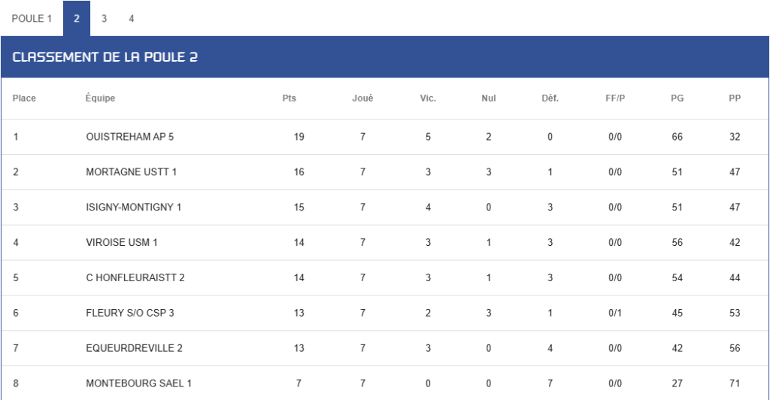Choose C HONFLEURAISTT 2 team
770x400 pixels.
[x=135, y=277]
